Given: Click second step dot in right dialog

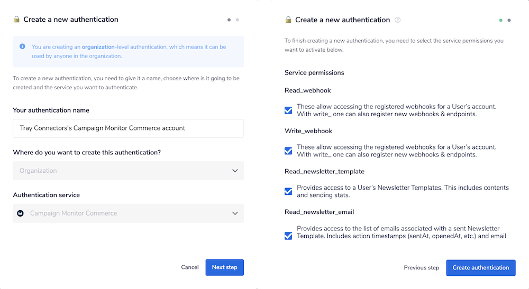Looking at the screenshot, I should pos(509,20).
